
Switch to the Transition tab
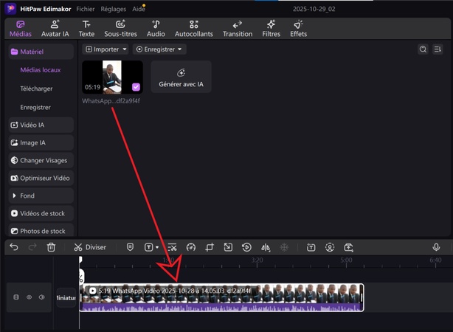(x=237, y=29)
